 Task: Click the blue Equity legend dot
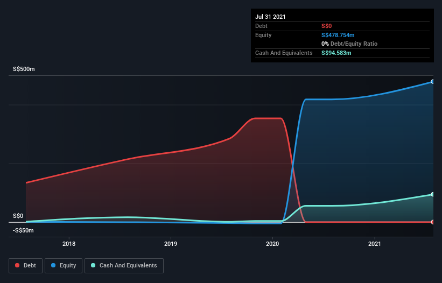(53, 265)
